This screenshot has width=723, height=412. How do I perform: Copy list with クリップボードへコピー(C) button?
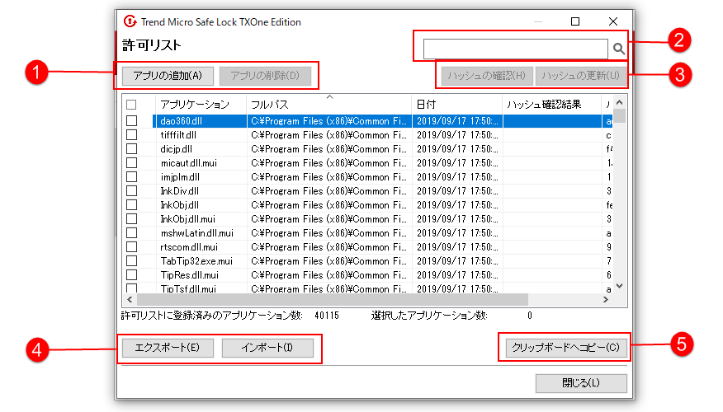pos(565,347)
